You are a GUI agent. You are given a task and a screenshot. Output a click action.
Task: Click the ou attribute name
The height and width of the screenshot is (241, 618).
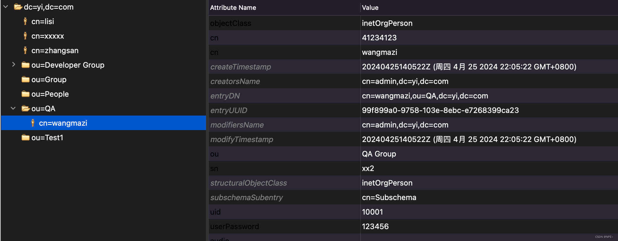(x=214, y=154)
